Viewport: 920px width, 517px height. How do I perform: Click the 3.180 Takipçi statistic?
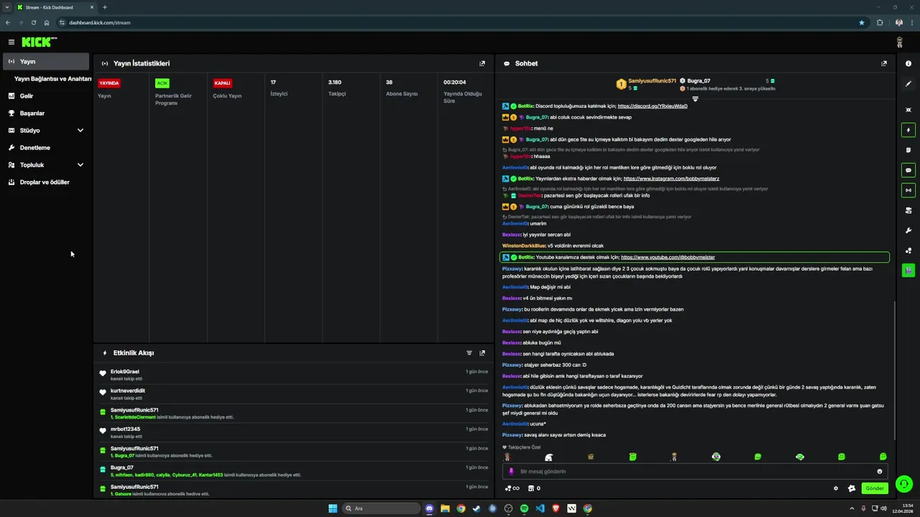[336, 88]
